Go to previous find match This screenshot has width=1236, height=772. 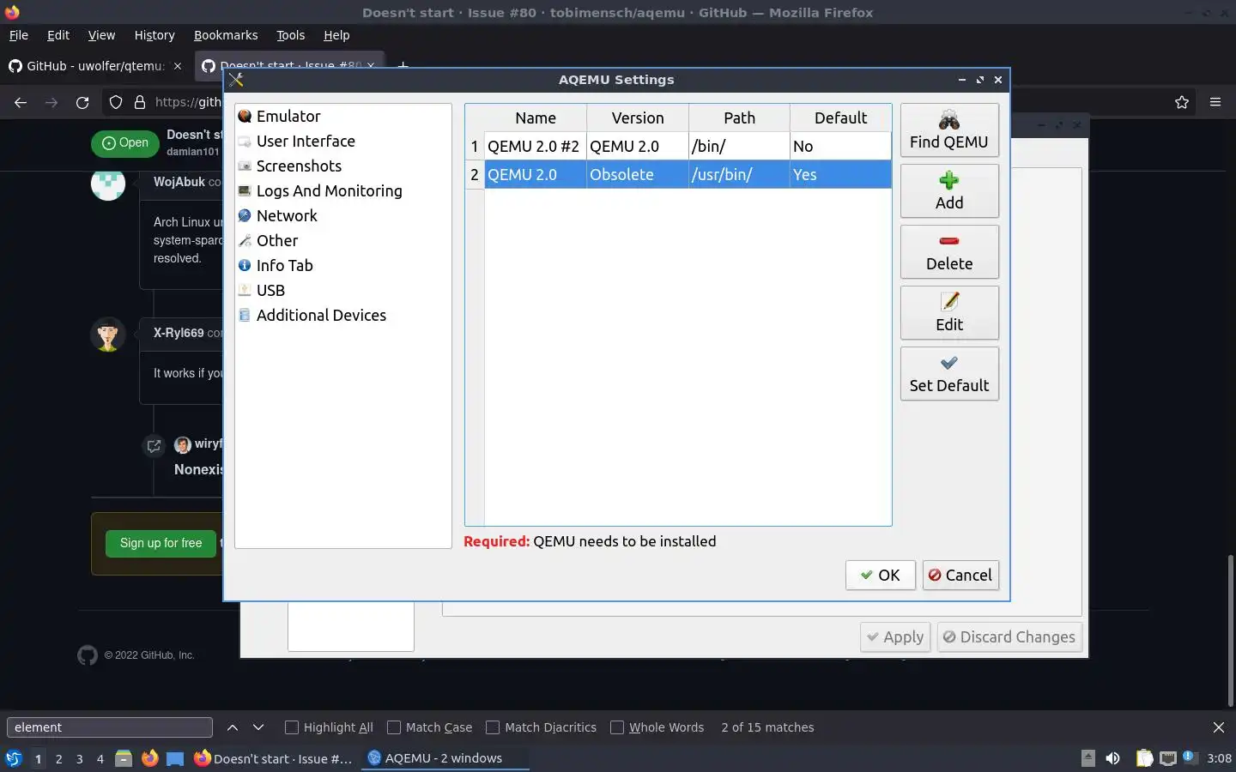click(233, 727)
